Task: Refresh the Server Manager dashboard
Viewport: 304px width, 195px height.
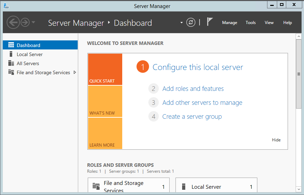Action: tap(190, 23)
